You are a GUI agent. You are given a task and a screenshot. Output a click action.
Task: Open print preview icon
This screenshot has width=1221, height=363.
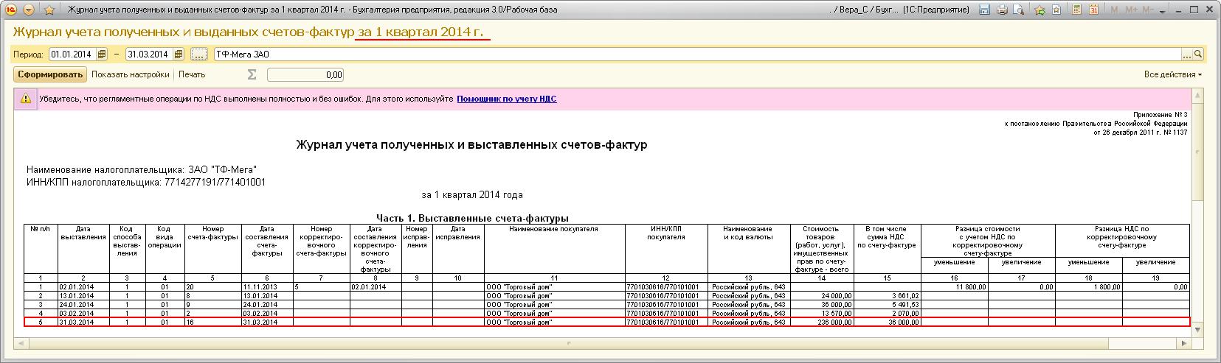1019,10
